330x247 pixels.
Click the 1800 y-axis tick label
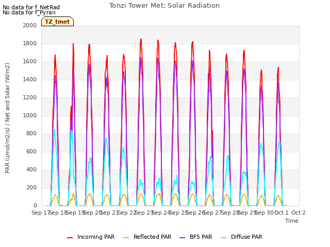coord(30,43)
